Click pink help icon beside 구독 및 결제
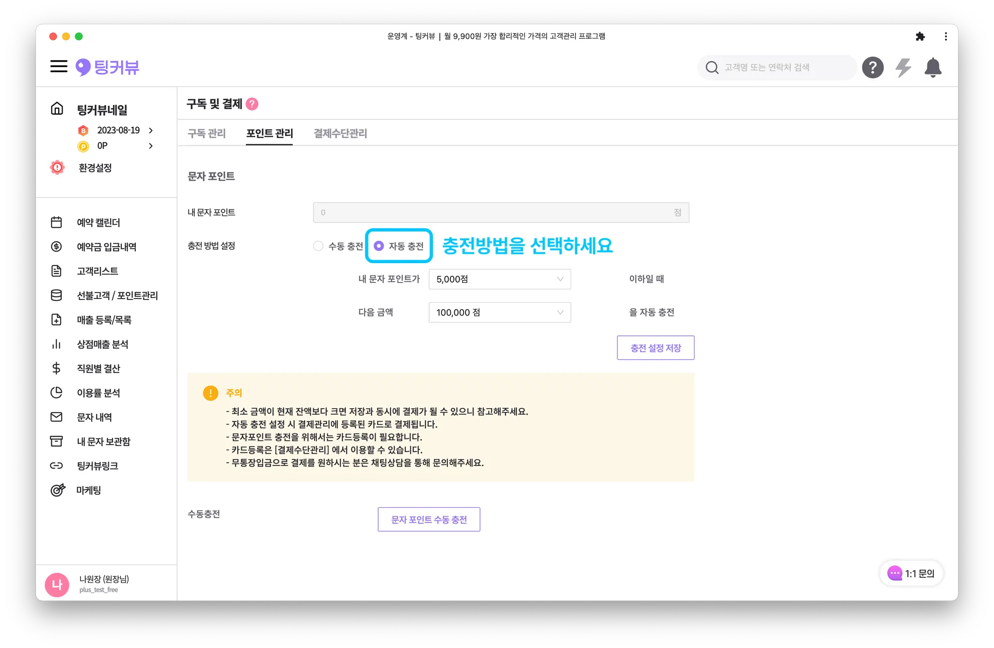 point(252,104)
